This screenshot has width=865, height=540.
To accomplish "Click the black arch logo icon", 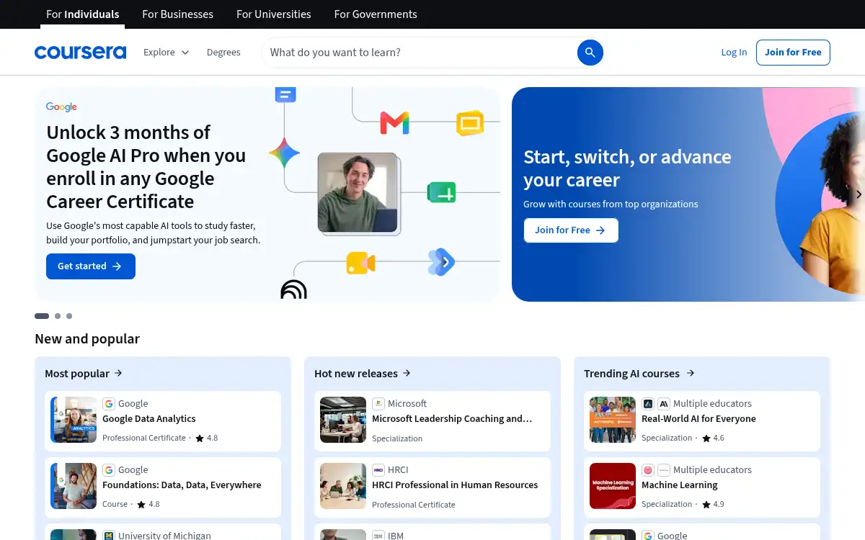I will (293, 289).
